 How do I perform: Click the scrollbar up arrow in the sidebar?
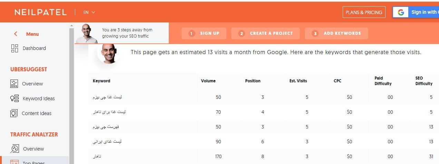click(71, 25)
